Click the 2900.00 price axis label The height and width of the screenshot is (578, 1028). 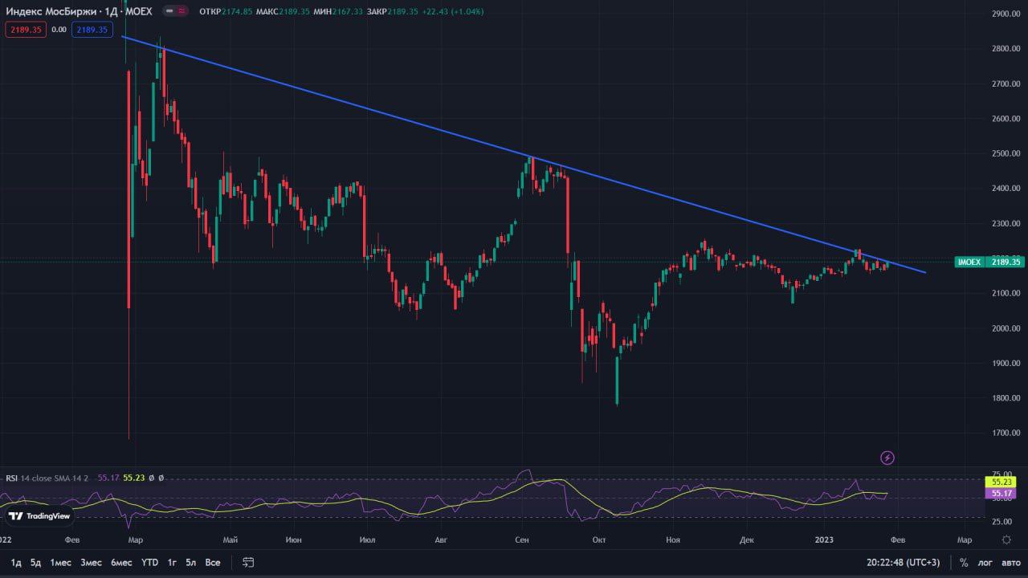pyautogui.click(x=1006, y=14)
